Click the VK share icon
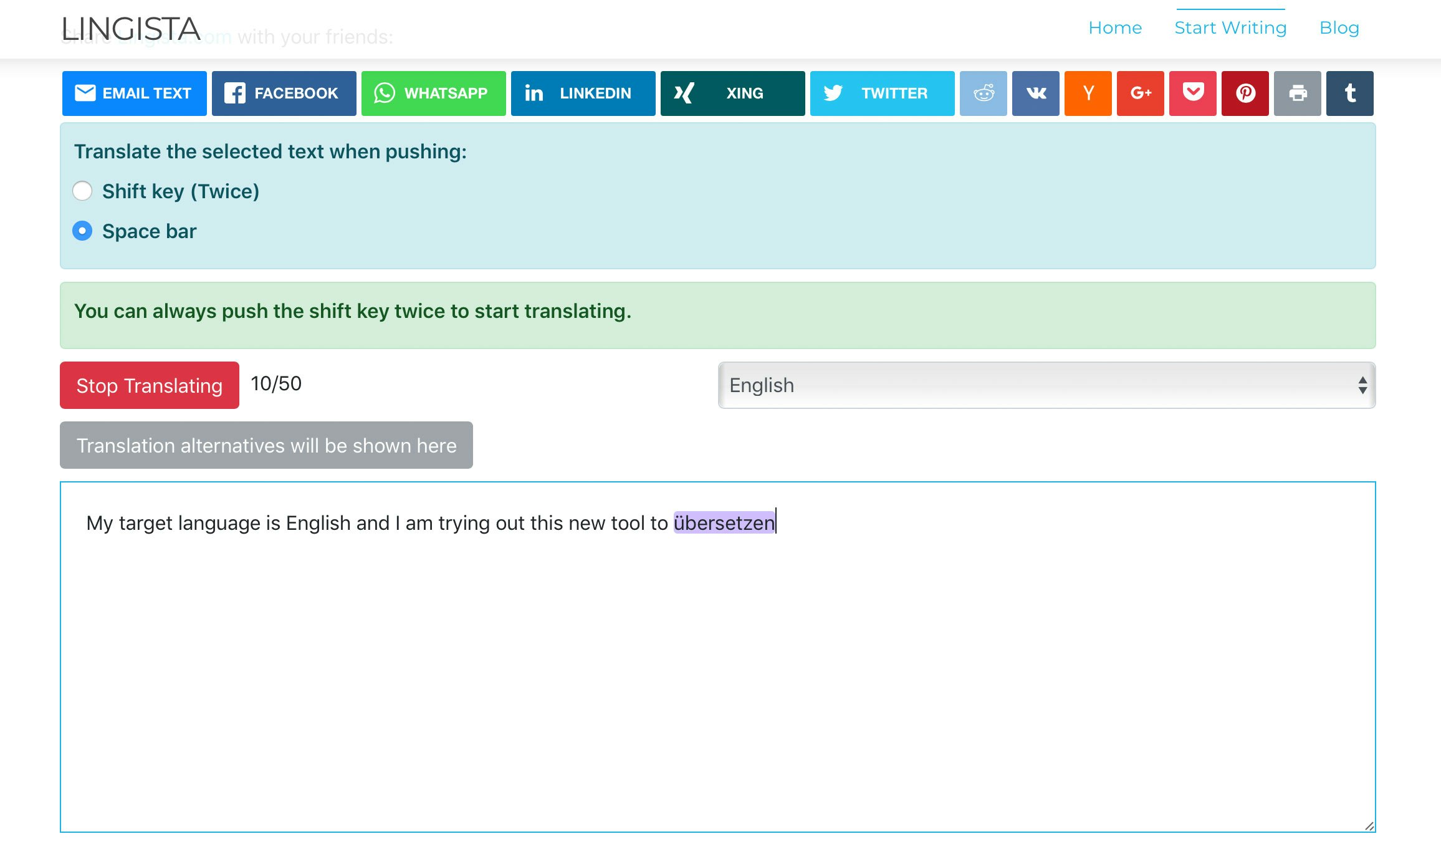The width and height of the screenshot is (1441, 854). pos(1035,94)
